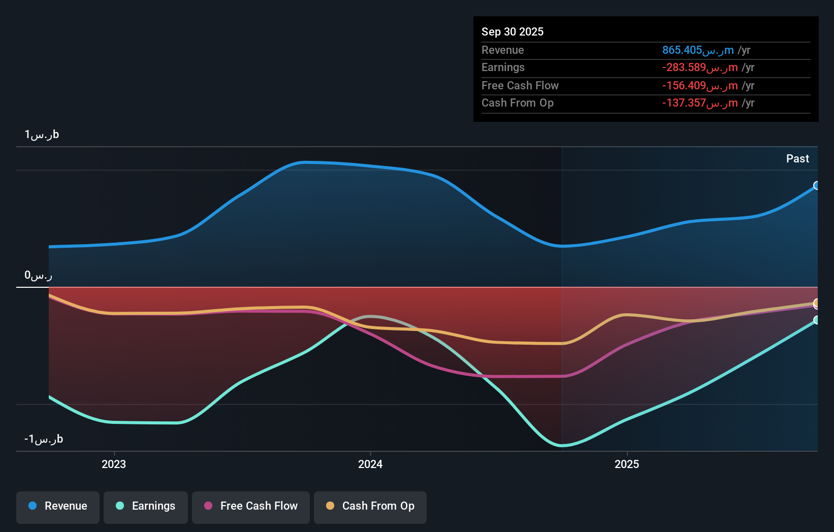Click the Free Cash Flow legend button

(x=250, y=507)
